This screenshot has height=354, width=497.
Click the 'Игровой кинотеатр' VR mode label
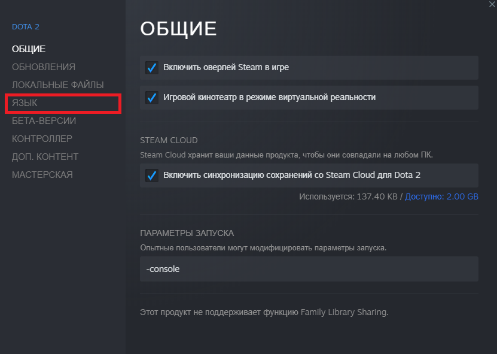(x=269, y=97)
